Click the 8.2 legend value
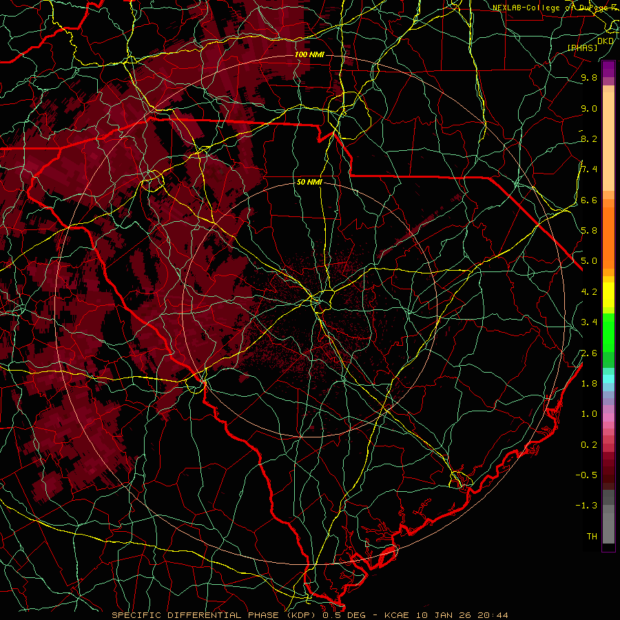This screenshot has width=620, height=620. (589, 138)
